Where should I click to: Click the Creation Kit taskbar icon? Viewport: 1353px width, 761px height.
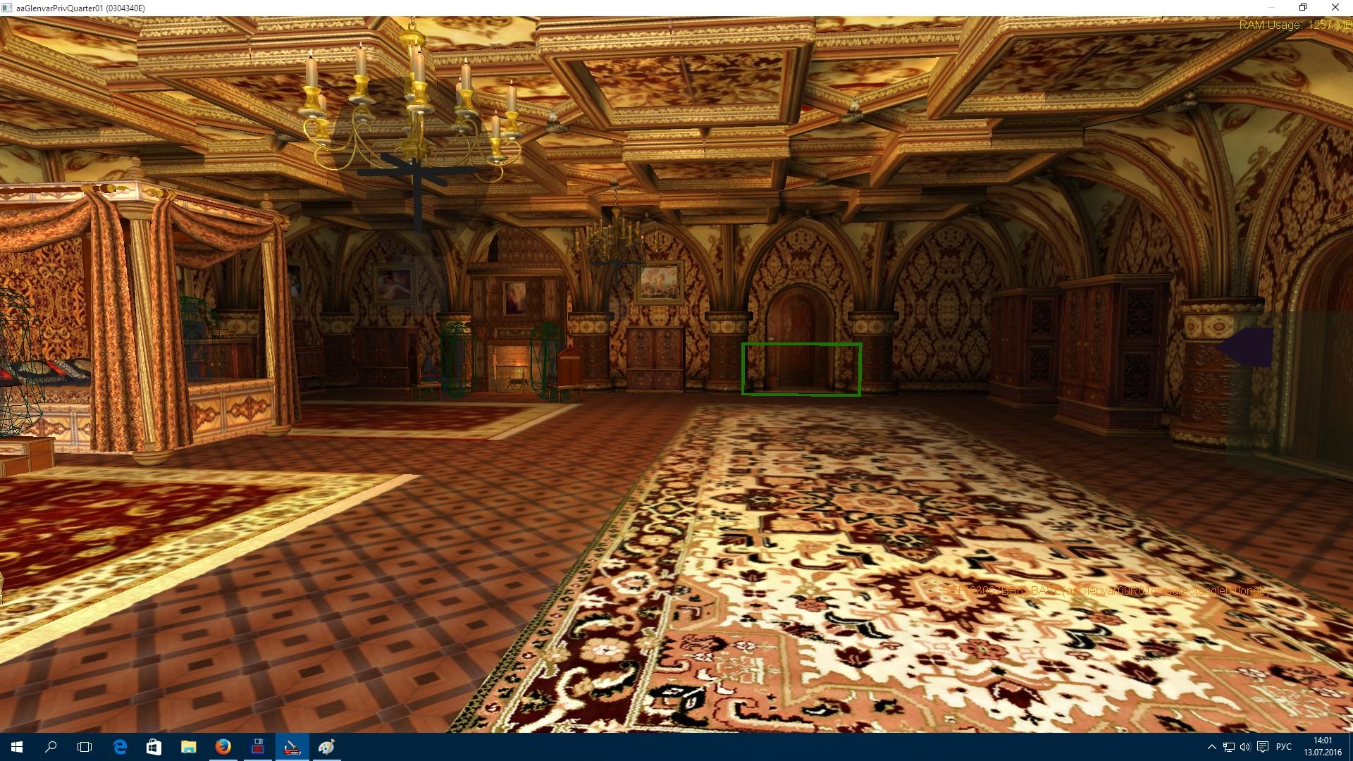pos(292,747)
